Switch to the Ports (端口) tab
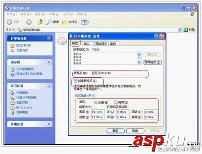The width and height of the screenshot is (202, 154). pyautogui.click(x=86, y=44)
